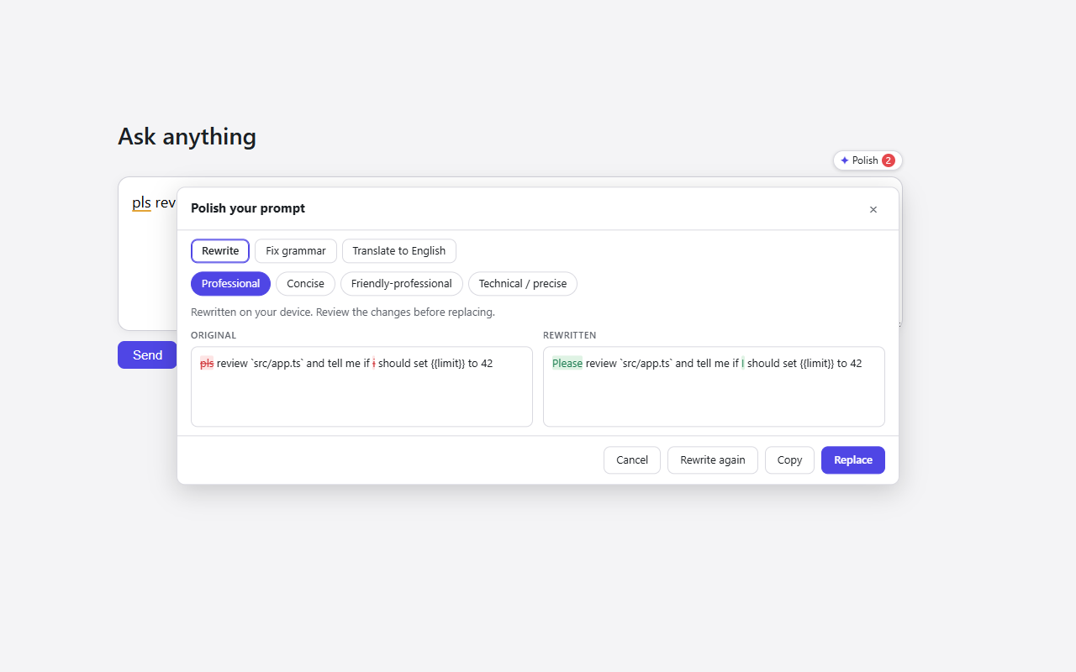Pick the Concise tone option
Screen dimensions: 1076x672
305,284
